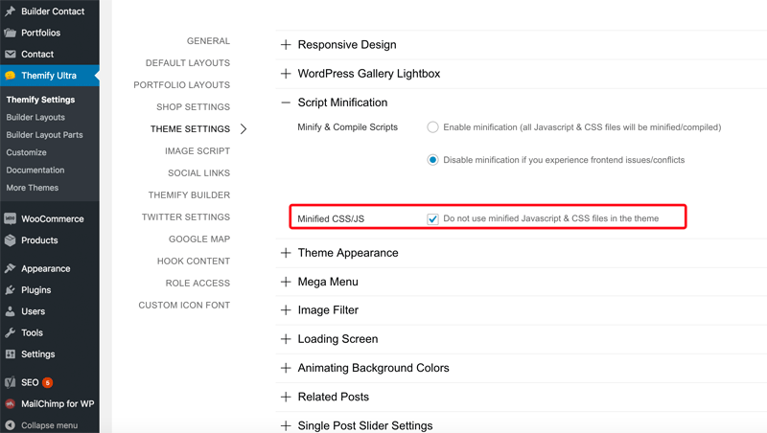This screenshot has width=767, height=433.
Task: Select Disable minification radio button
Action: click(432, 160)
